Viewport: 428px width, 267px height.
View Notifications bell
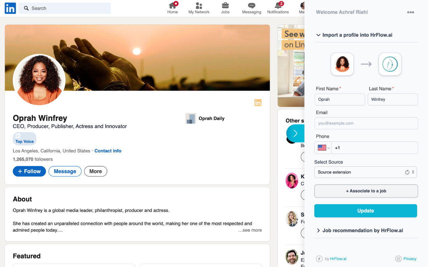point(279,5)
